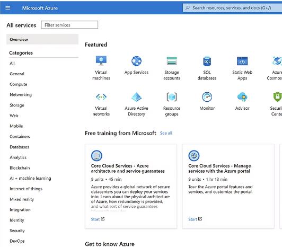Select the Mixed reality category
The image size is (282, 247).
[x=22, y=199]
